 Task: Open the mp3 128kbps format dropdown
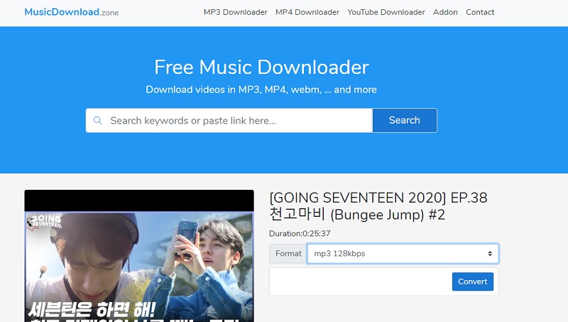(x=403, y=254)
